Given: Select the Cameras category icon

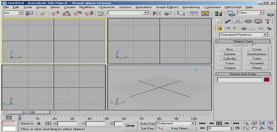Looking at the screenshot, I should pyautogui.click(x=244, y=29).
